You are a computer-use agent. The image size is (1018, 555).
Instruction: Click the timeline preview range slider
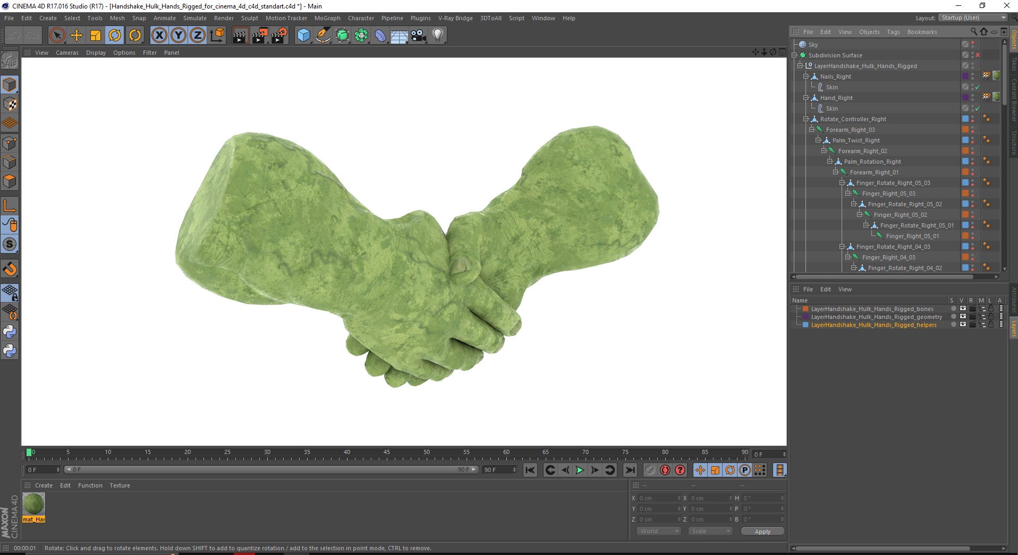click(271, 469)
